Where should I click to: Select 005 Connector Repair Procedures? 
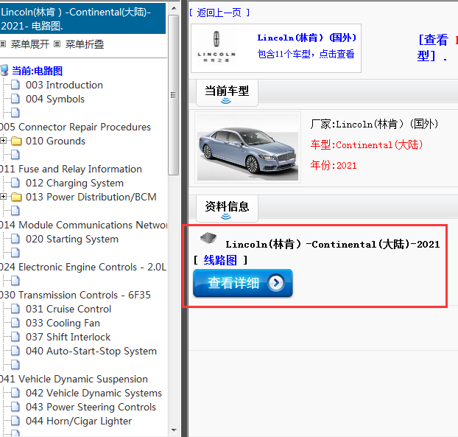(75, 127)
